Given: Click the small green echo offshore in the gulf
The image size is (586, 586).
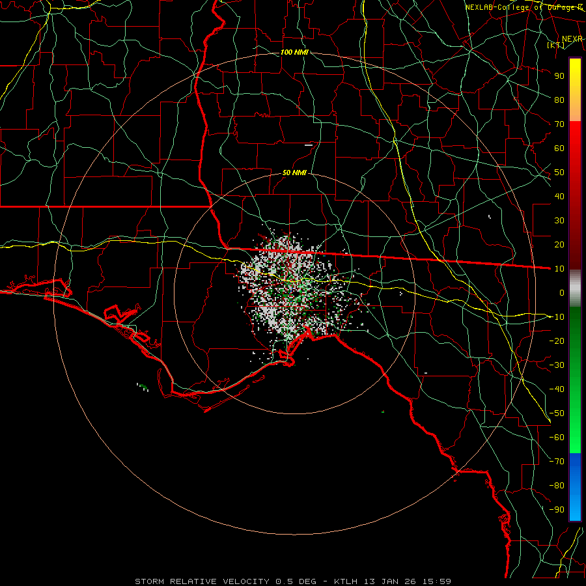Looking at the screenshot, I should (x=143, y=387).
